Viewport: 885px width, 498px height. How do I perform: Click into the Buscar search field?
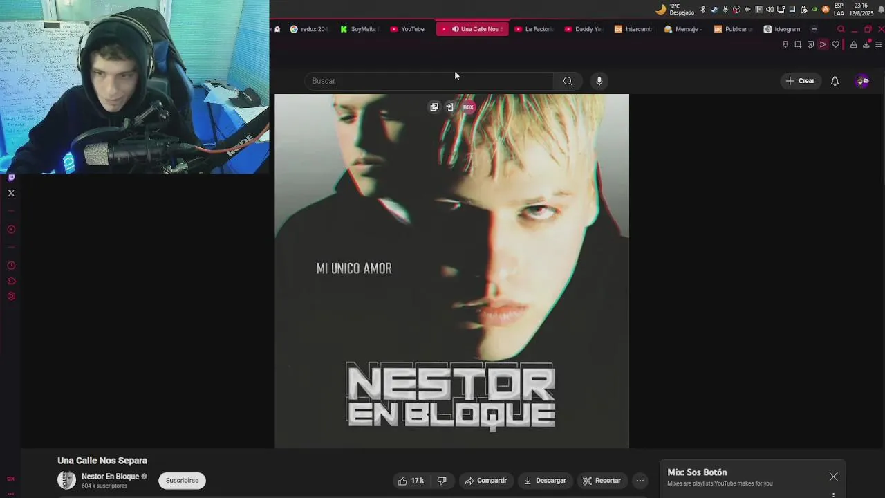pyautogui.click(x=429, y=81)
